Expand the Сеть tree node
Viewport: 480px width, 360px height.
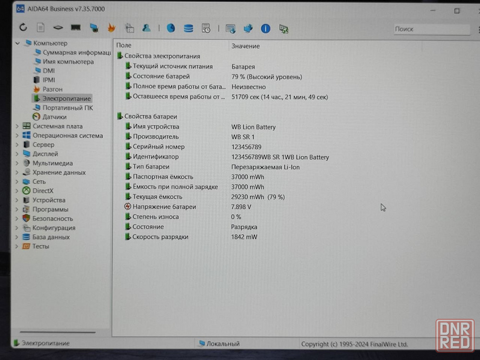17,181
